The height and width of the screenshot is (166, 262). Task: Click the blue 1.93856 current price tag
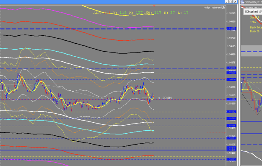(x=231, y=99)
